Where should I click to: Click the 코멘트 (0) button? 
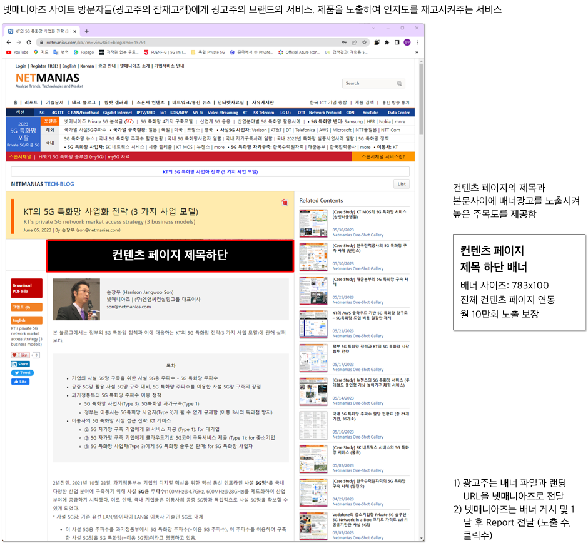tap(27, 307)
